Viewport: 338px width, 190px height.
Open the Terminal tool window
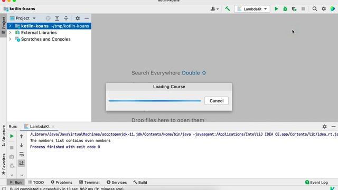point(89,182)
